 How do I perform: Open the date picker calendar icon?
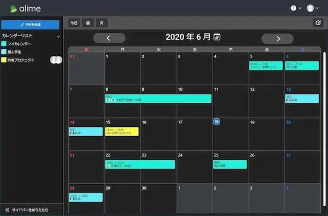pyautogui.click(x=217, y=37)
